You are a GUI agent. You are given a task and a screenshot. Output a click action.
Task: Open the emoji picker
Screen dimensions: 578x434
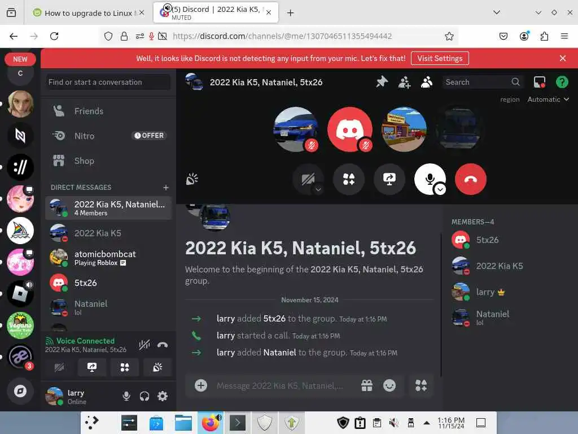click(x=389, y=385)
